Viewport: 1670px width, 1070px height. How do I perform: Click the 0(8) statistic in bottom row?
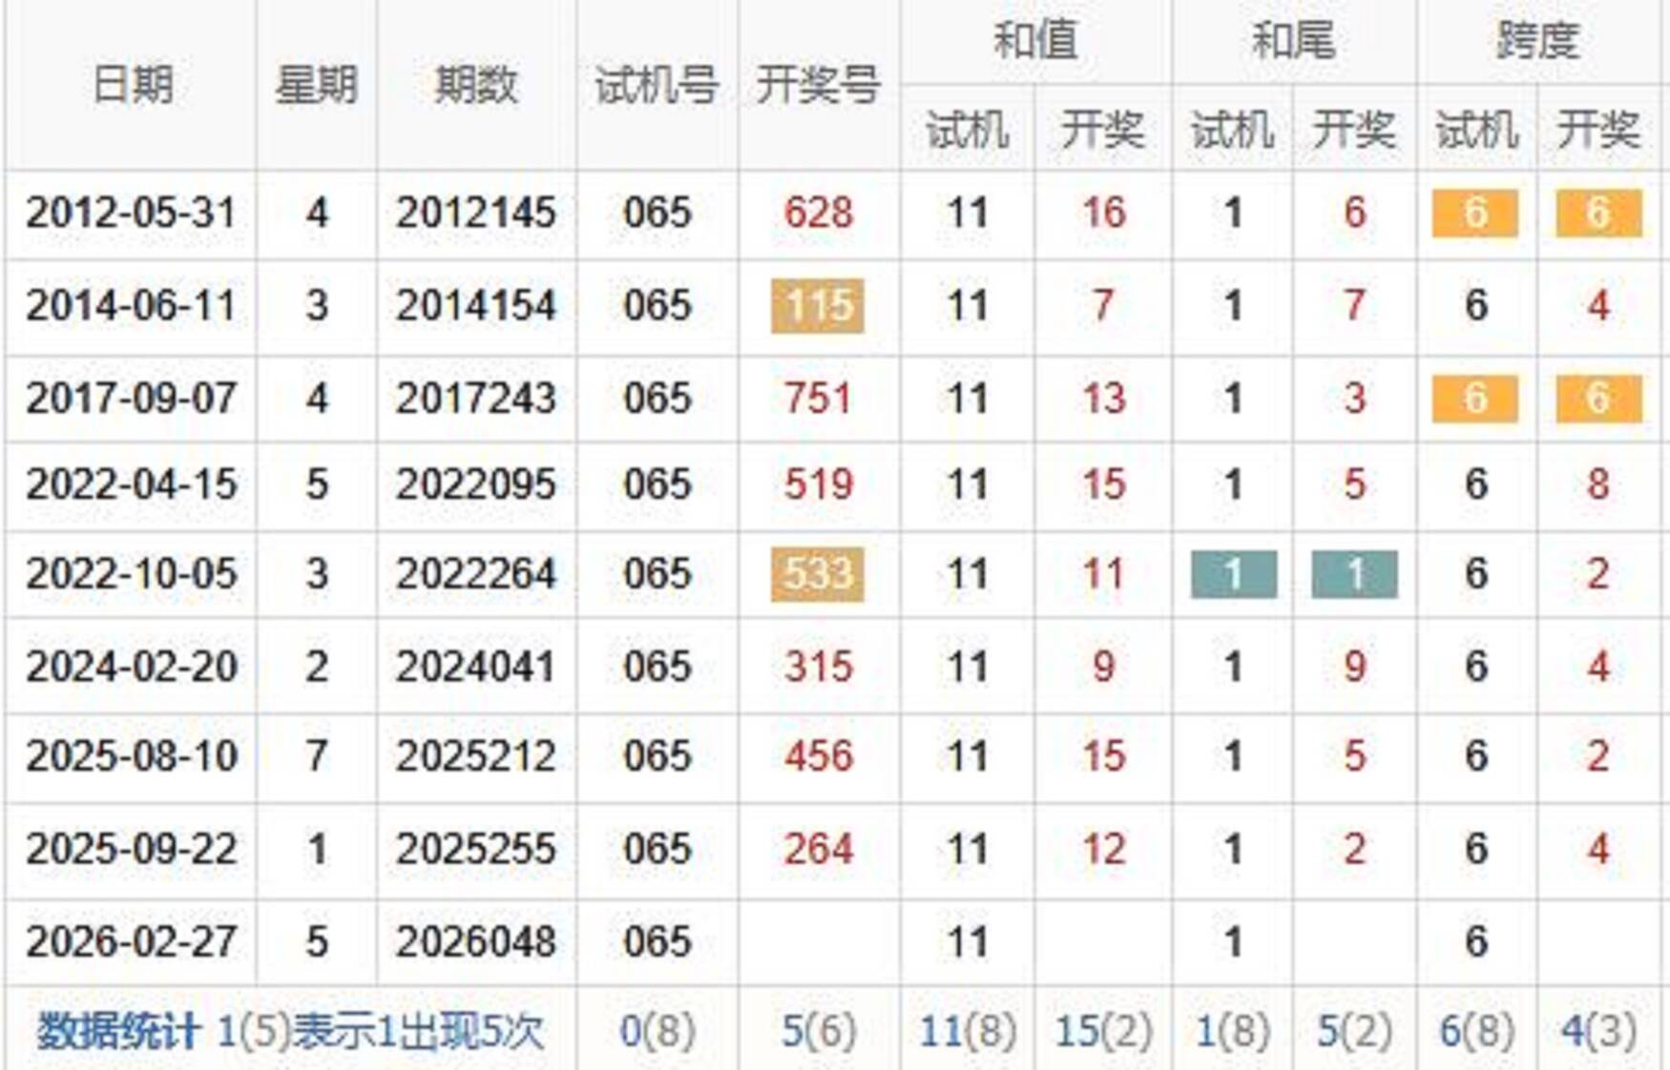point(657,1031)
